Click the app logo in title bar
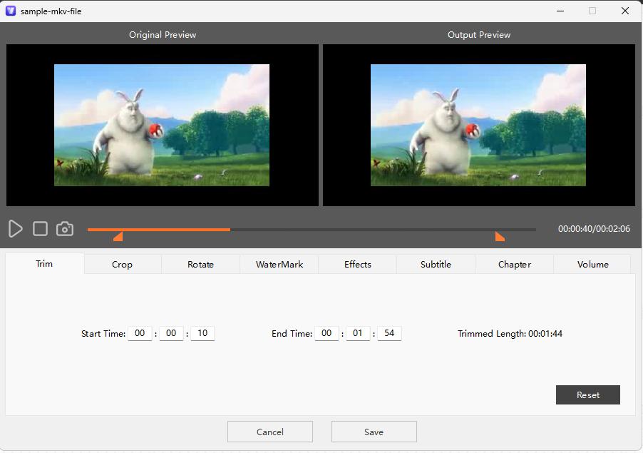Screen dimensions: 643x453 [x=11, y=11]
